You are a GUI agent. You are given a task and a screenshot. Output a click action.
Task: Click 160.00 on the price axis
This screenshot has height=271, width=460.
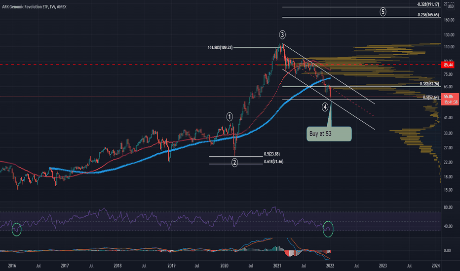point(449,20)
